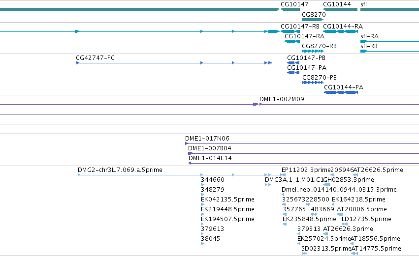The image size is (419, 256).
Task: Click the CG42747-PC coding sequence label
Action: pyautogui.click(x=95, y=58)
